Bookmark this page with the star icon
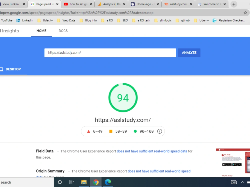 [x=245, y=13]
